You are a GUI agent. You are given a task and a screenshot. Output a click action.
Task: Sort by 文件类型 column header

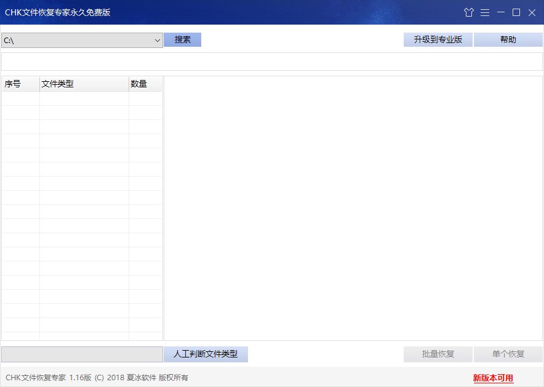pyautogui.click(x=84, y=84)
